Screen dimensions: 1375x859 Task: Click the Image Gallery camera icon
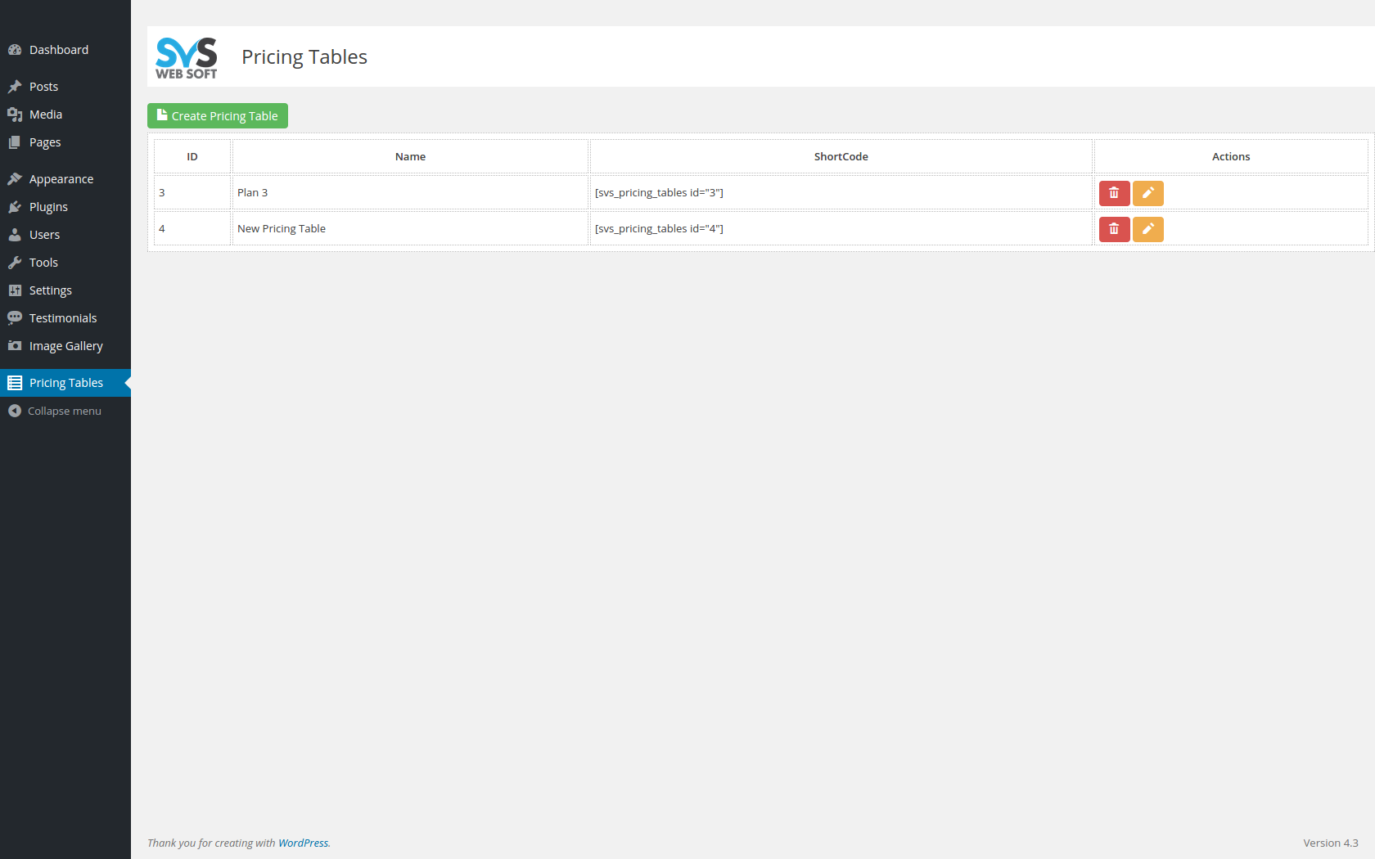coord(15,346)
